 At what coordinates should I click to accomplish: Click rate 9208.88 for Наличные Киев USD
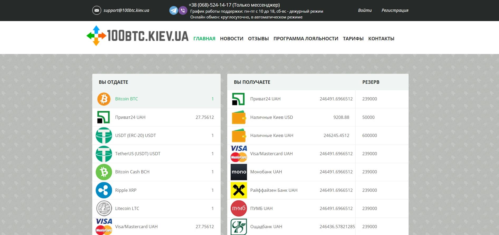(341, 117)
